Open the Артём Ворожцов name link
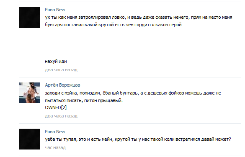The image size is (245, 157). tap(62, 85)
